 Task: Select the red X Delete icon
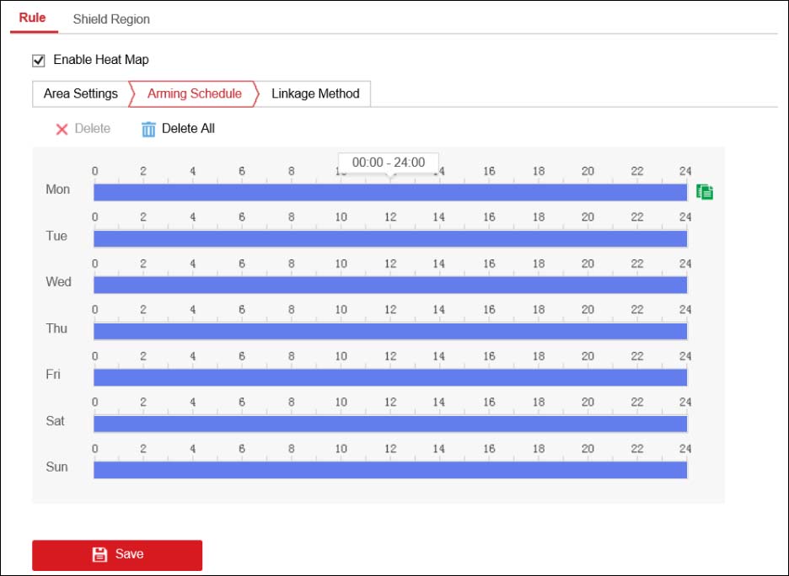[62, 129]
